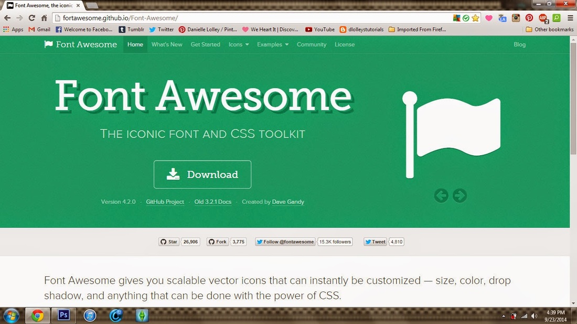Expand the Icons dropdown in navbar
This screenshot has width=577, height=324.
[x=239, y=45]
